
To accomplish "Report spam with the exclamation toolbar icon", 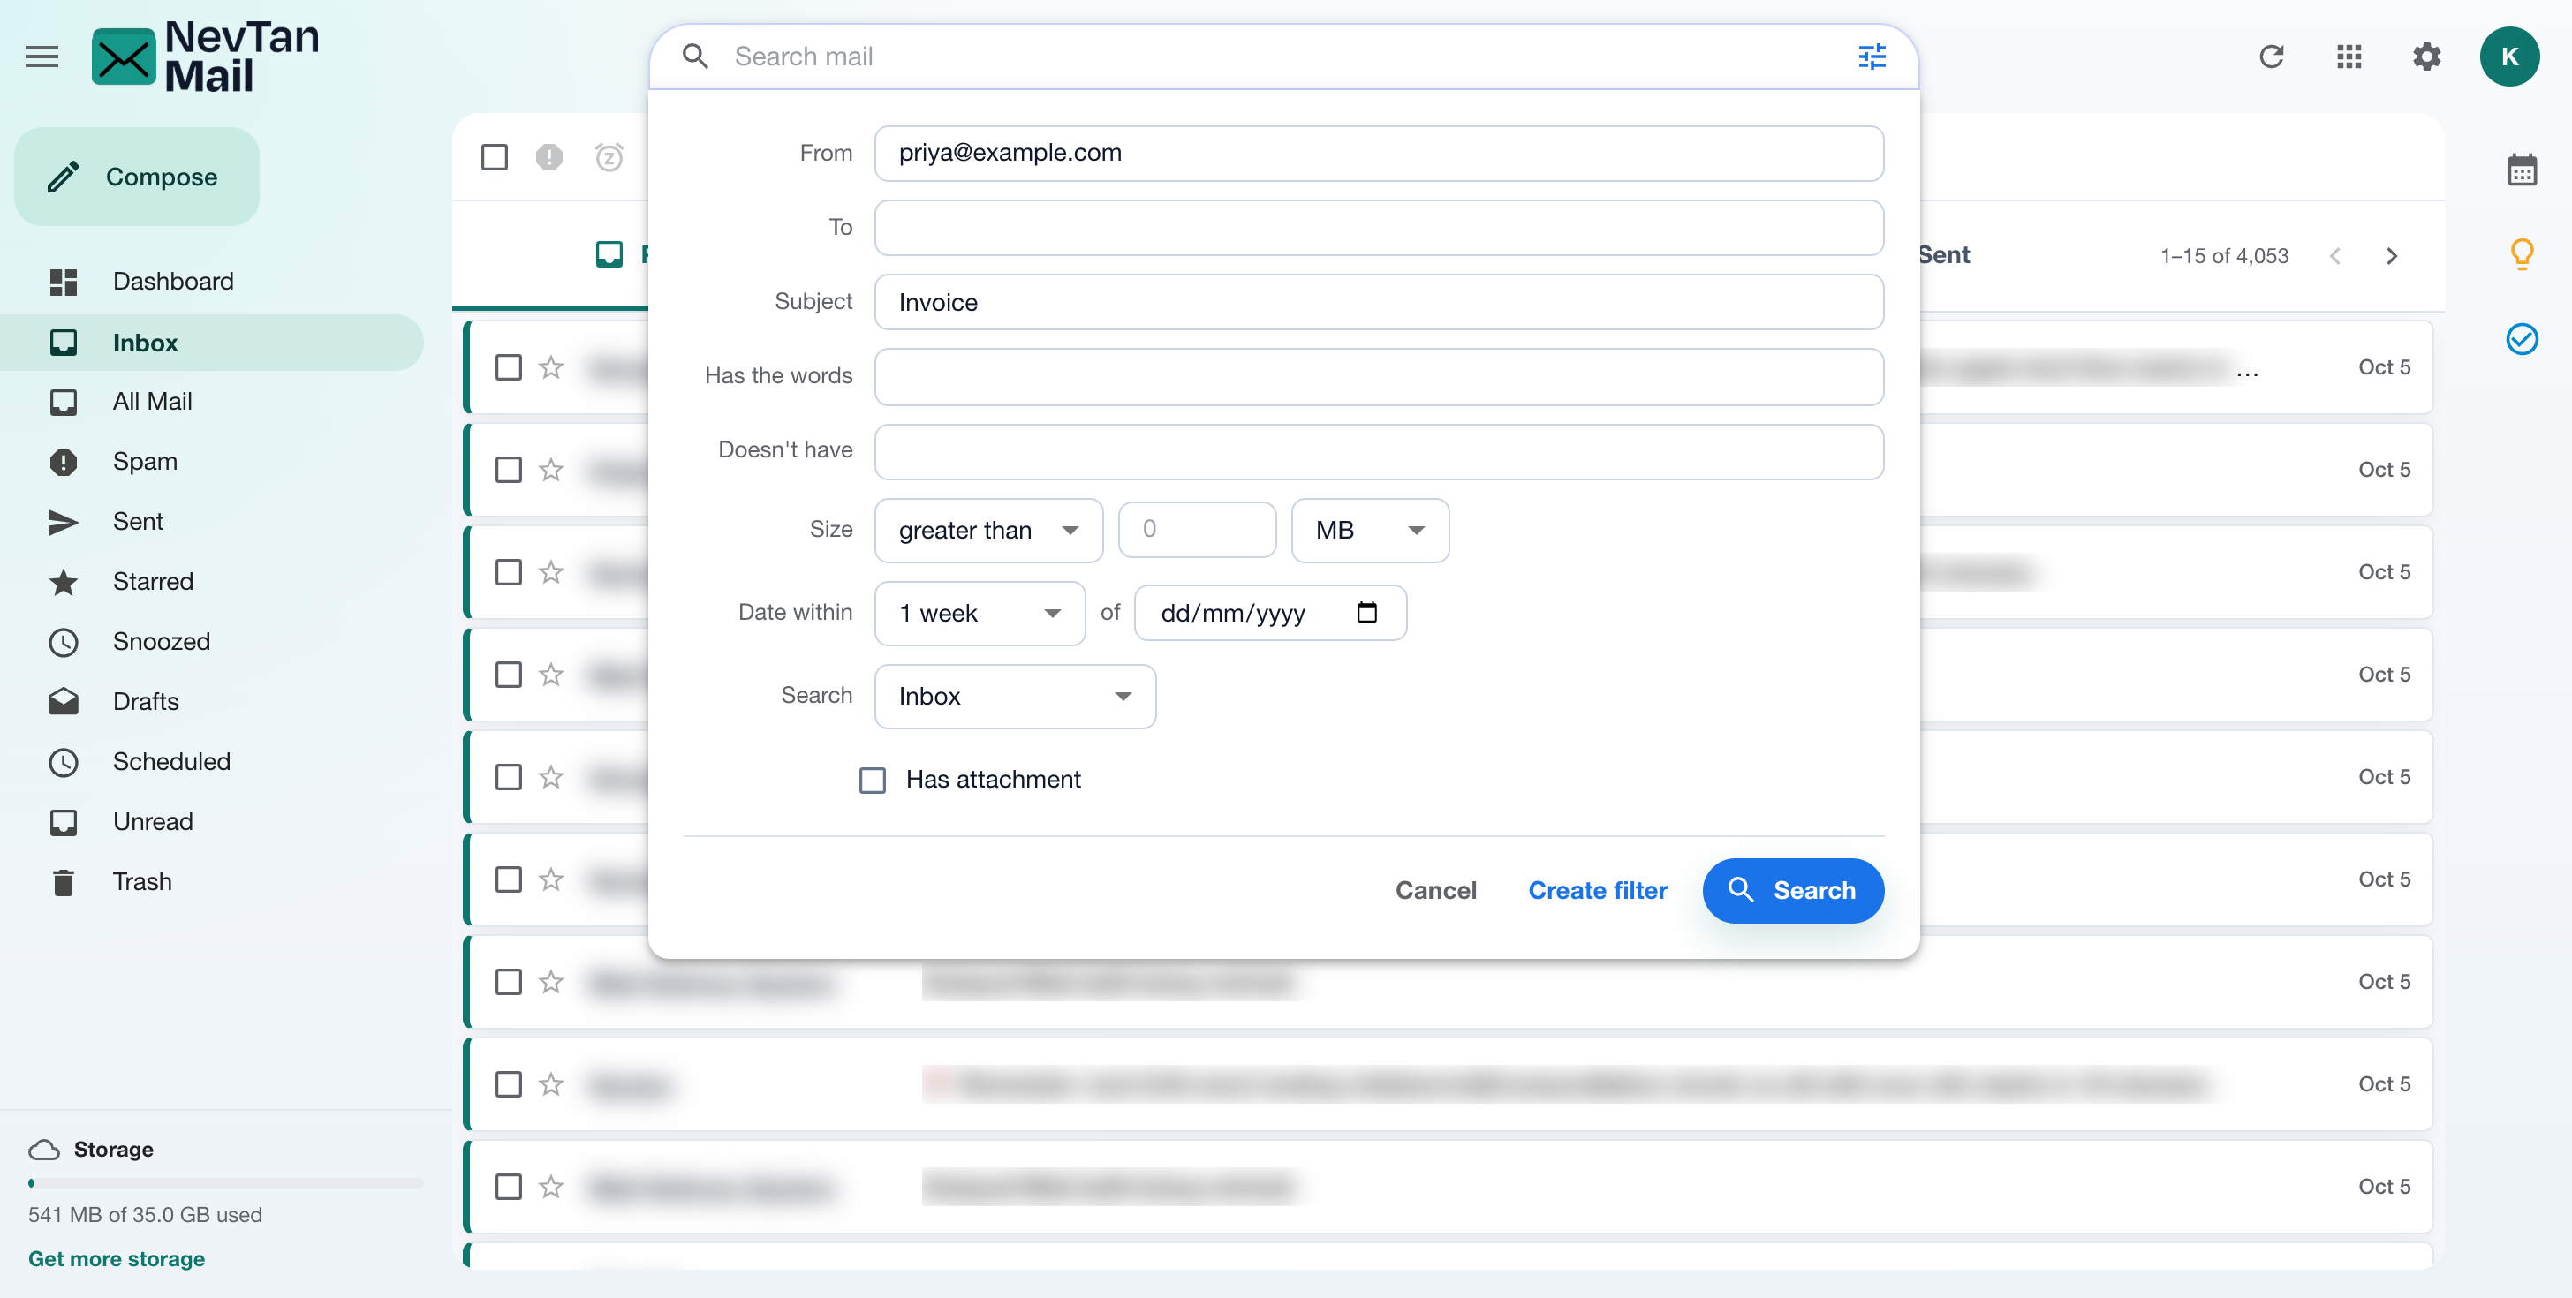I will coord(549,157).
